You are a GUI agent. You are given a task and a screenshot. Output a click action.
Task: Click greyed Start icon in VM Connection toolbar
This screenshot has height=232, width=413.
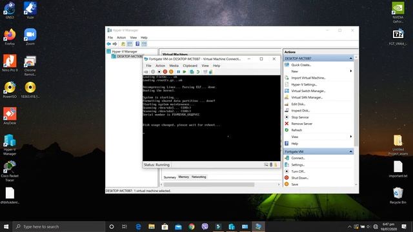tap(153, 72)
